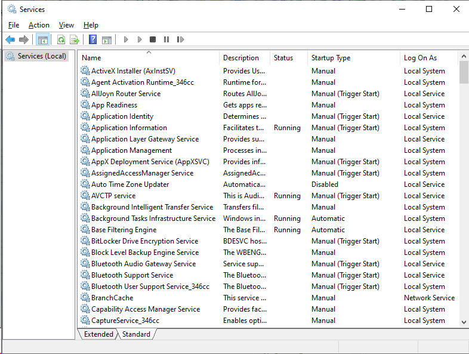The height and width of the screenshot is (354, 469).
Task: Open the Action menu
Action: point(39,25)
